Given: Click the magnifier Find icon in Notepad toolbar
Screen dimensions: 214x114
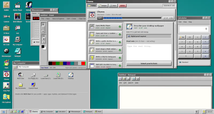Looking at the screenshot, I should 133,79.
